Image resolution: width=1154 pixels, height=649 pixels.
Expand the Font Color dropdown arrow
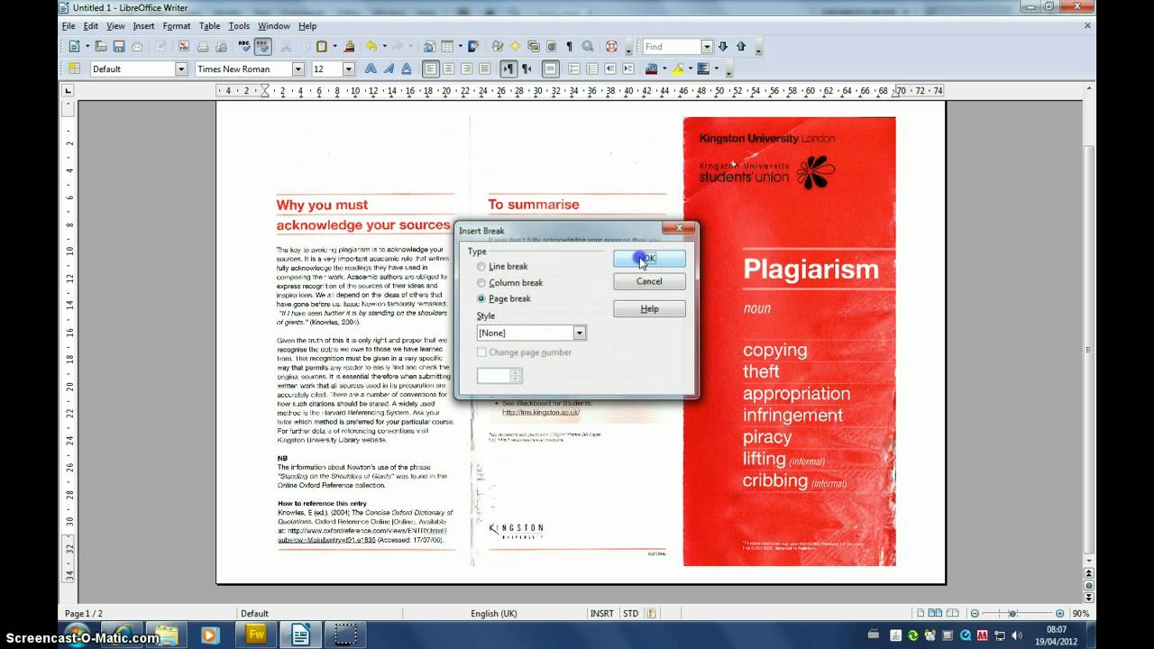[664, 69]
